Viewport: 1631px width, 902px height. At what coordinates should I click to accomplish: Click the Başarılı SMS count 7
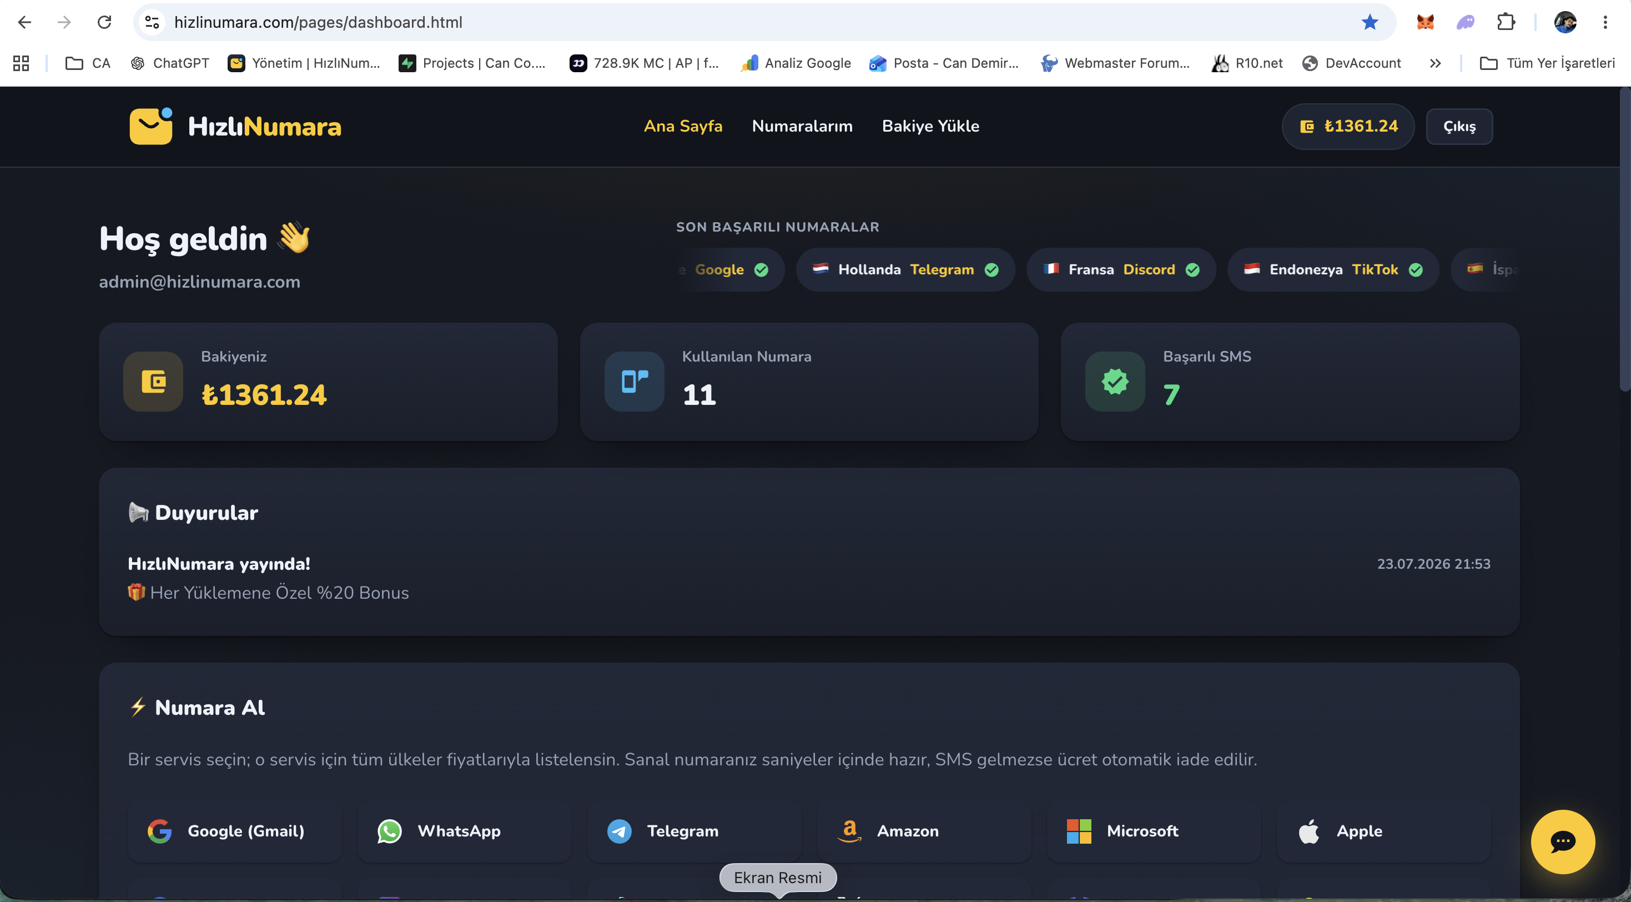[x=1171, y=394]
